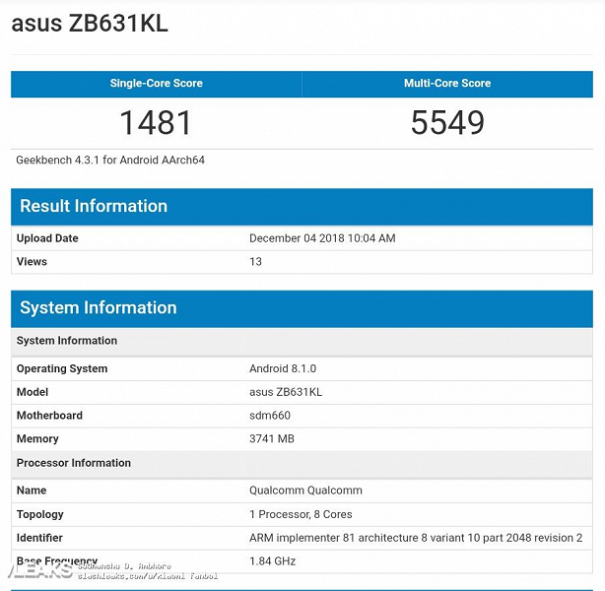Click the sdm660 motherboard value
Image resolution: width=605 pixels, height=591 pixels.
tap(270, 416)
